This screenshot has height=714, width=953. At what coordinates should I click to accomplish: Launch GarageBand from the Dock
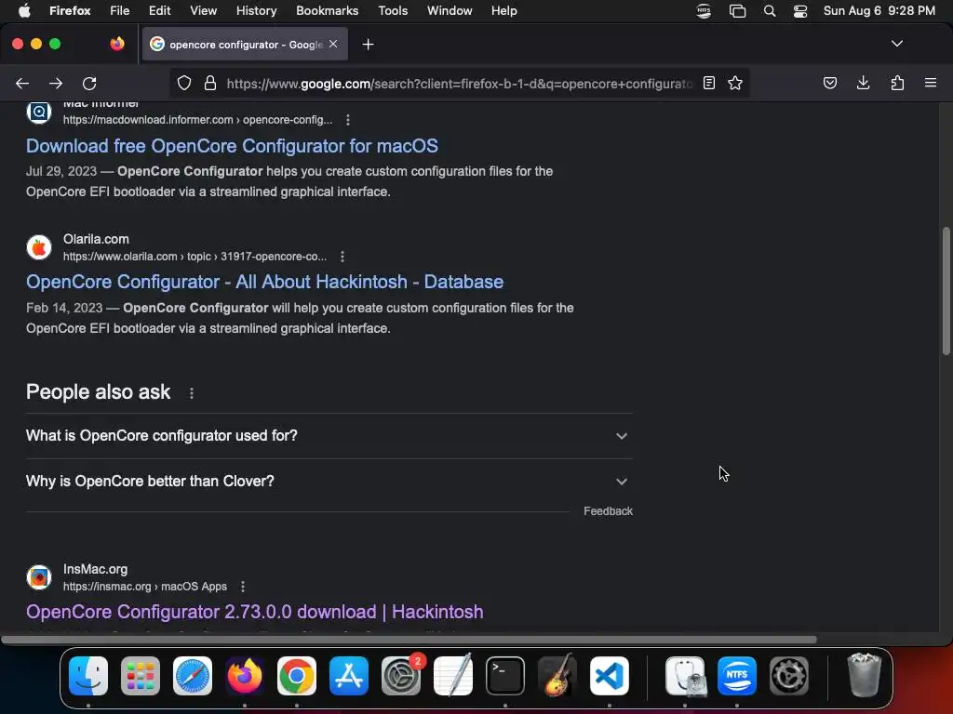[x=557, y=675]
